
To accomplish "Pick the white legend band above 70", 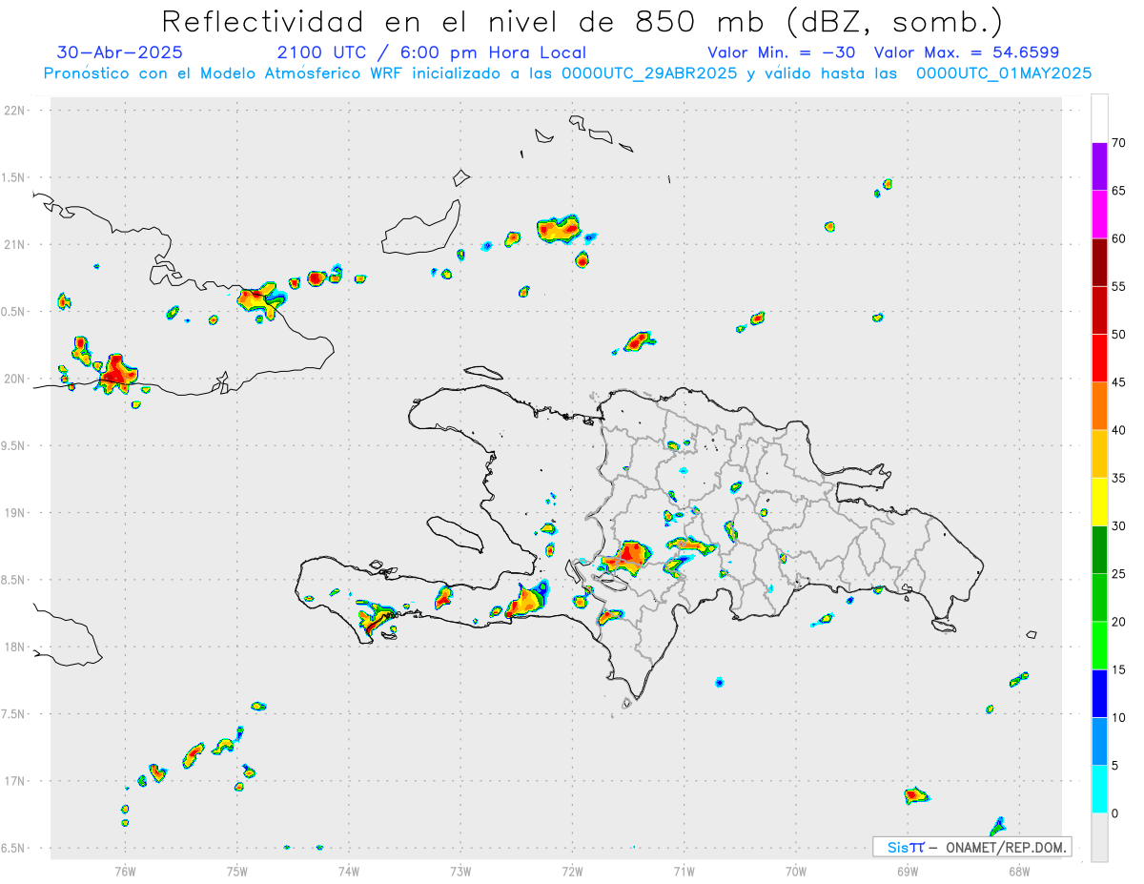I will tap(1099, 119).
